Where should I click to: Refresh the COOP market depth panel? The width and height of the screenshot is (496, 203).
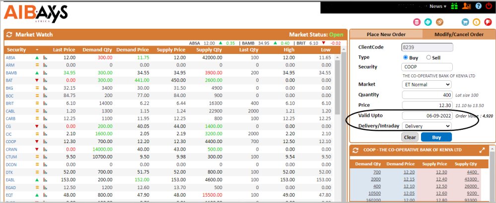(x=355, y=151)
